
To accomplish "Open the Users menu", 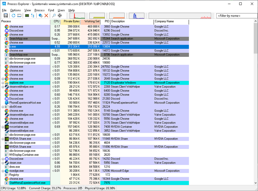I will pos(61,10).
